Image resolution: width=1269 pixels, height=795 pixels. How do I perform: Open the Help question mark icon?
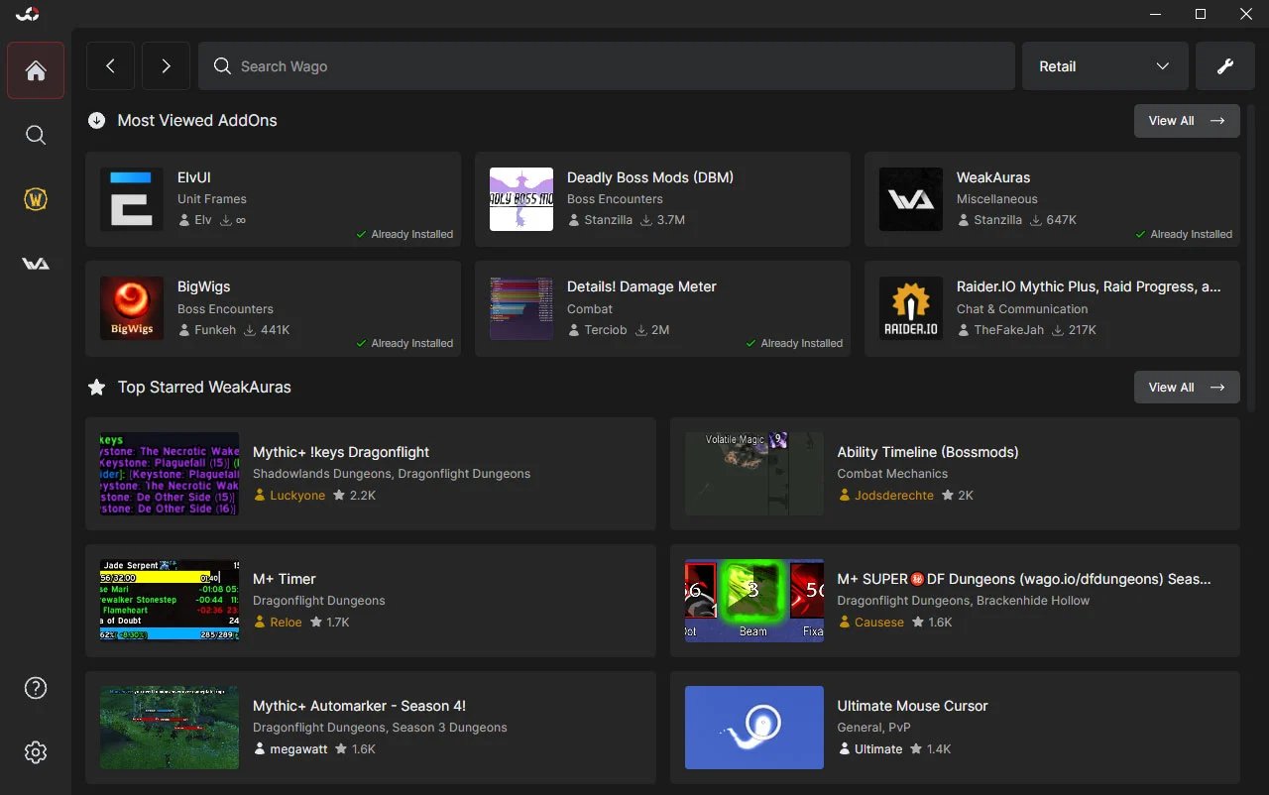point(36,687)
